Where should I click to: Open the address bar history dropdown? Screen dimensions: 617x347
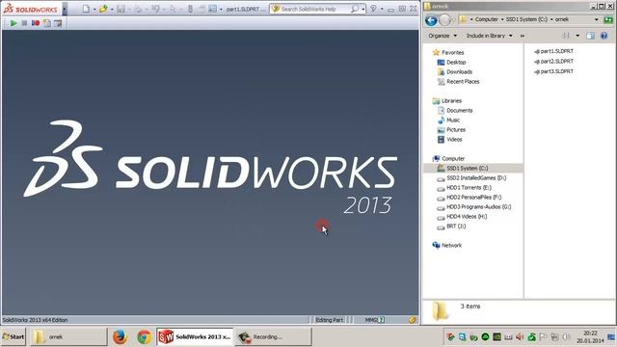pyautogui.click(x=597, y=19)
